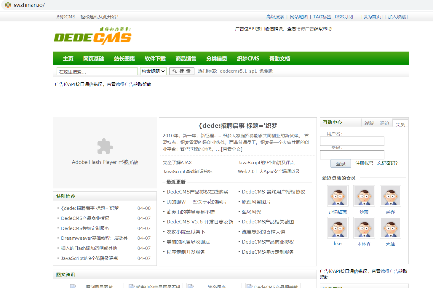The height and width of the screenshot is (288, 433).
Task: Open 高级搜索 link in top bar
Action: [275, 17]
